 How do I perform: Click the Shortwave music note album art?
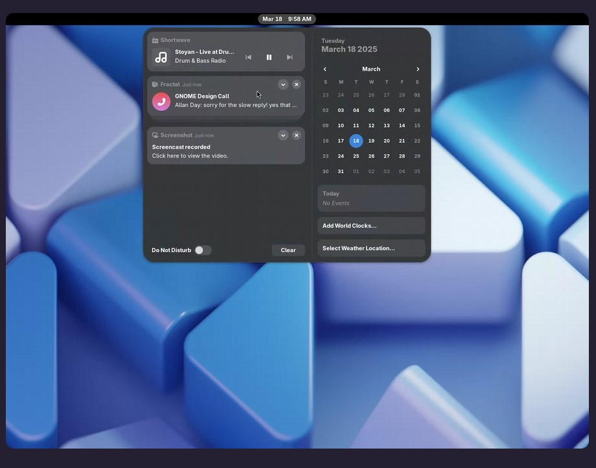(x=161, y=57)
